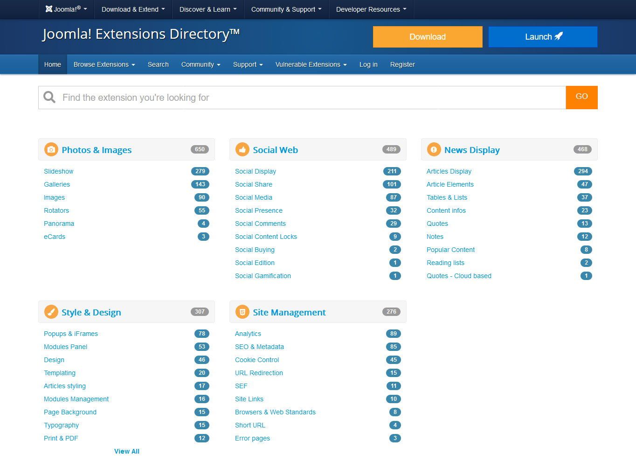636x462 pixels.
Task: Open the Analytics subcategory
Action: (x=248, y=334)
